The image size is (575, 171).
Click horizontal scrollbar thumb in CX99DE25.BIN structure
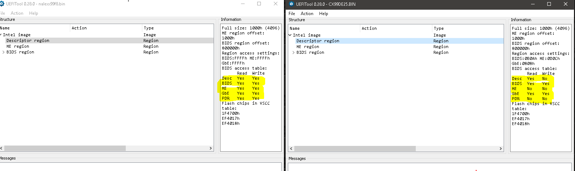coord(355,148)
